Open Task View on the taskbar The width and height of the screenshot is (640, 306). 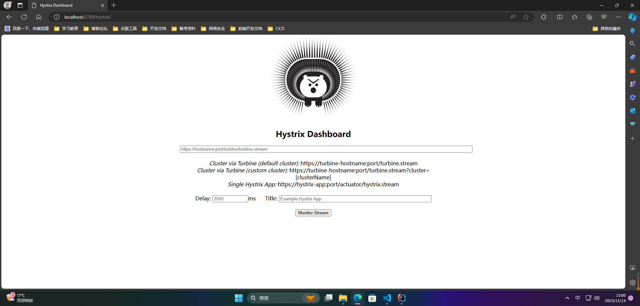(x=328, y=298)
